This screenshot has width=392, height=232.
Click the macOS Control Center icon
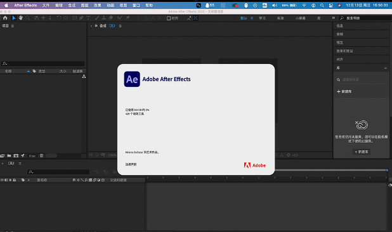pyautogui.click(x=331, y=5)
